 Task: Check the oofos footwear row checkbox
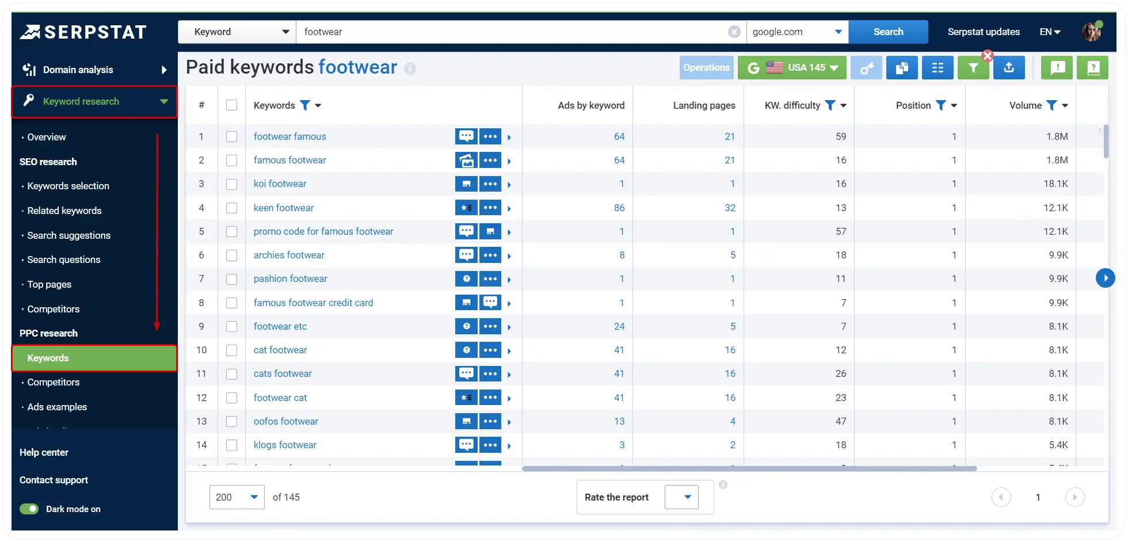[x=231, y=421]
